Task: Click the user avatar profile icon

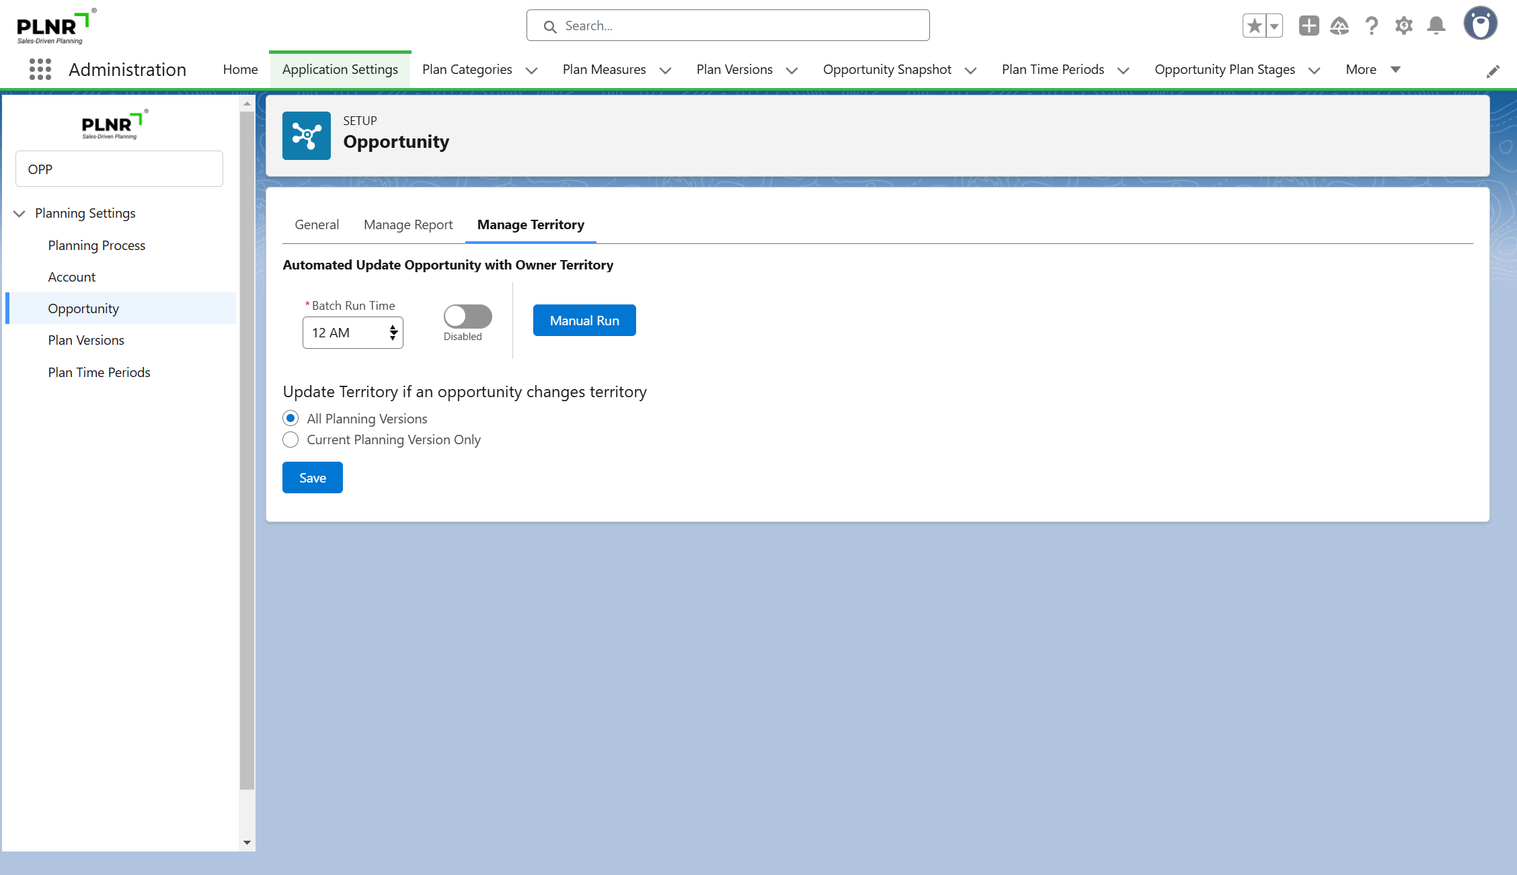Action: tap(1480, 24)
